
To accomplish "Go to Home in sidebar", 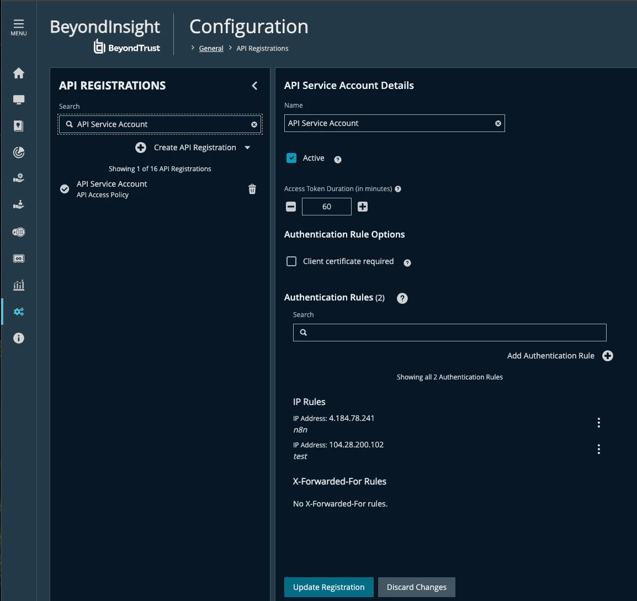I will point(19,73).
